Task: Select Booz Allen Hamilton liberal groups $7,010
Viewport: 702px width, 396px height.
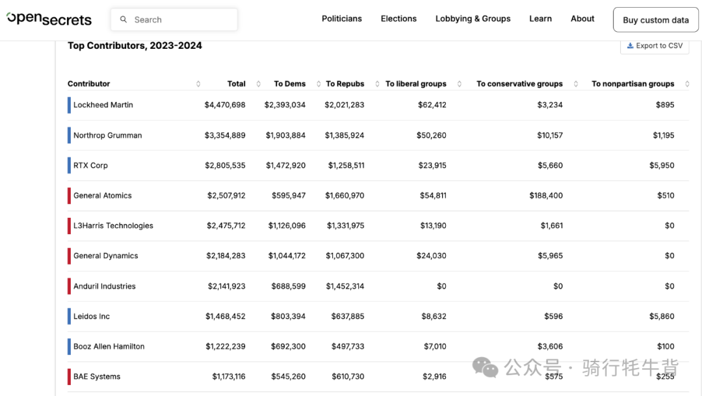Action: coord(435,347)
